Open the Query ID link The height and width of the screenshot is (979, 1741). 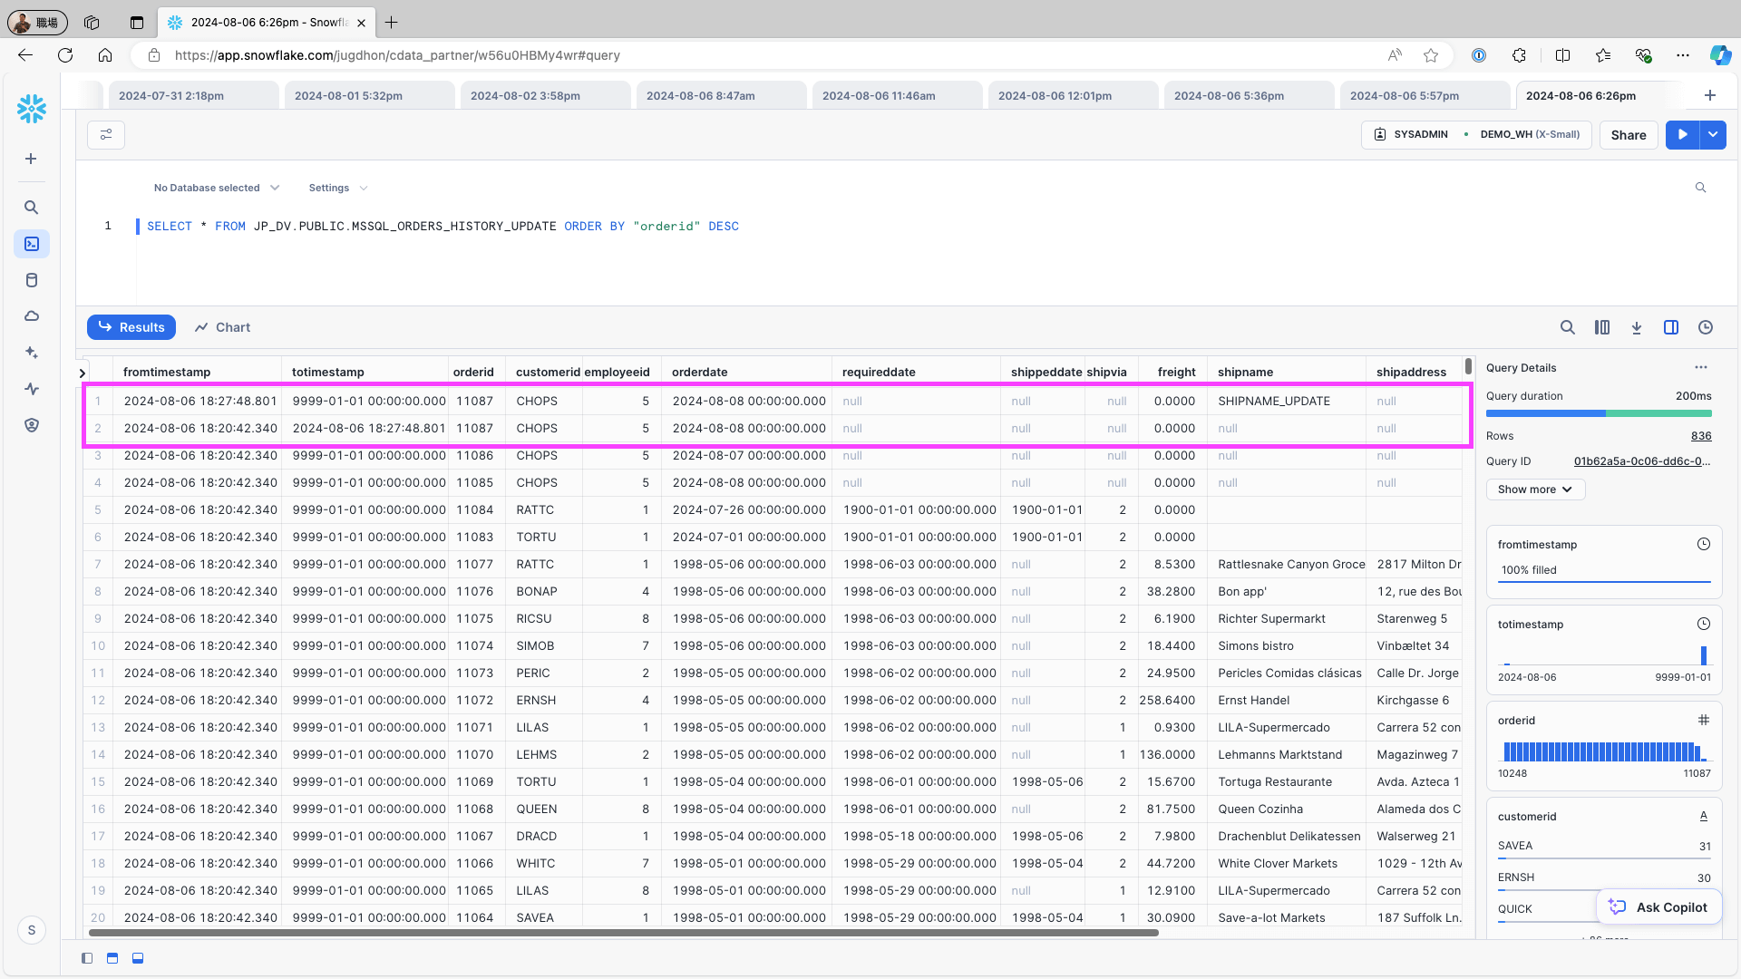point(1642,461)
